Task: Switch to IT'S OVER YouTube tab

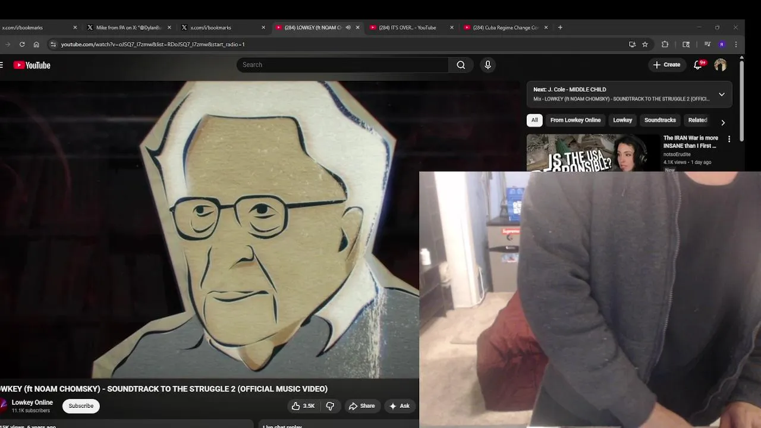Action: 410,27
